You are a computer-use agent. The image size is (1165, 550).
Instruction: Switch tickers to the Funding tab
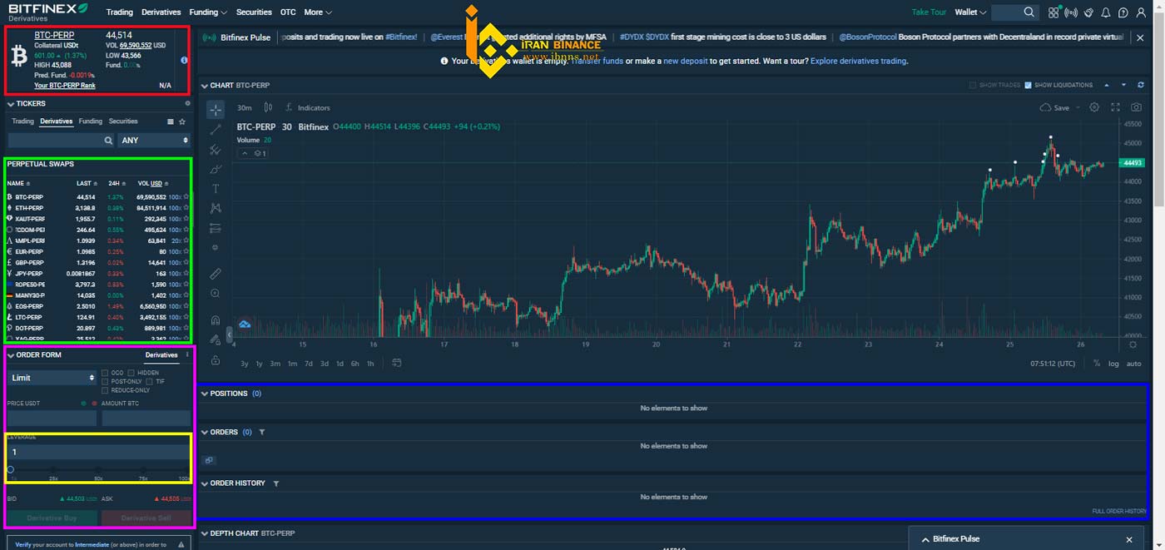tap(90, 121)
